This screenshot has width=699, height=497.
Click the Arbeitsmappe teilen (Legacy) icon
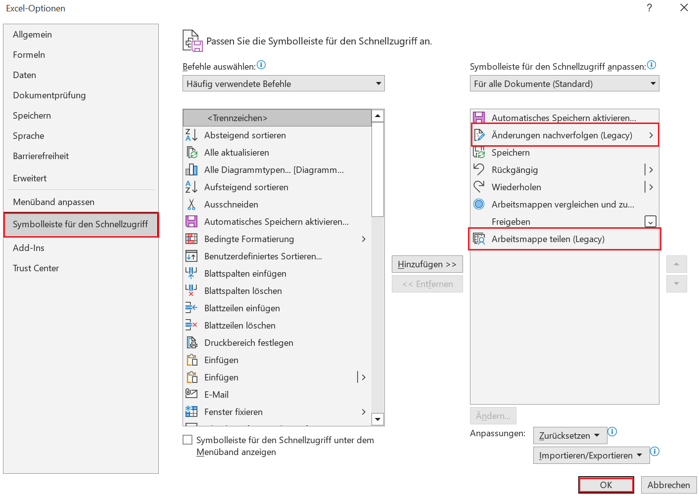point(479,239)
